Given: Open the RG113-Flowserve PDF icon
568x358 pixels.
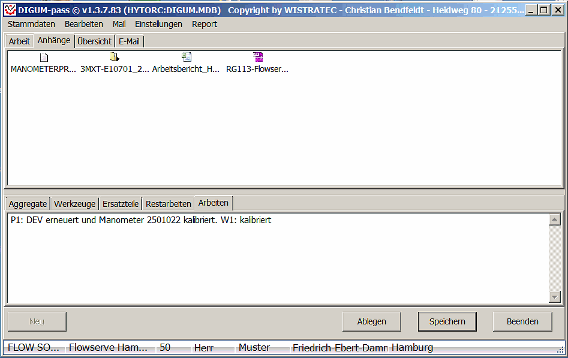Looking at the screenshot, I should pyautogui.click(x=258, y=58).
